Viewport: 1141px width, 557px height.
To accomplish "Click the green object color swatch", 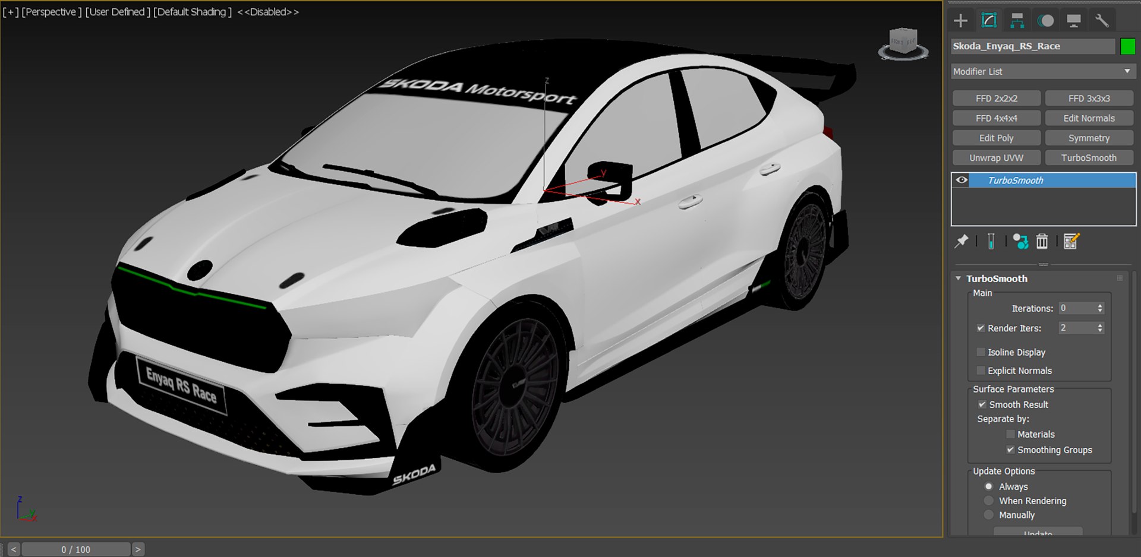I will 1127,46.
